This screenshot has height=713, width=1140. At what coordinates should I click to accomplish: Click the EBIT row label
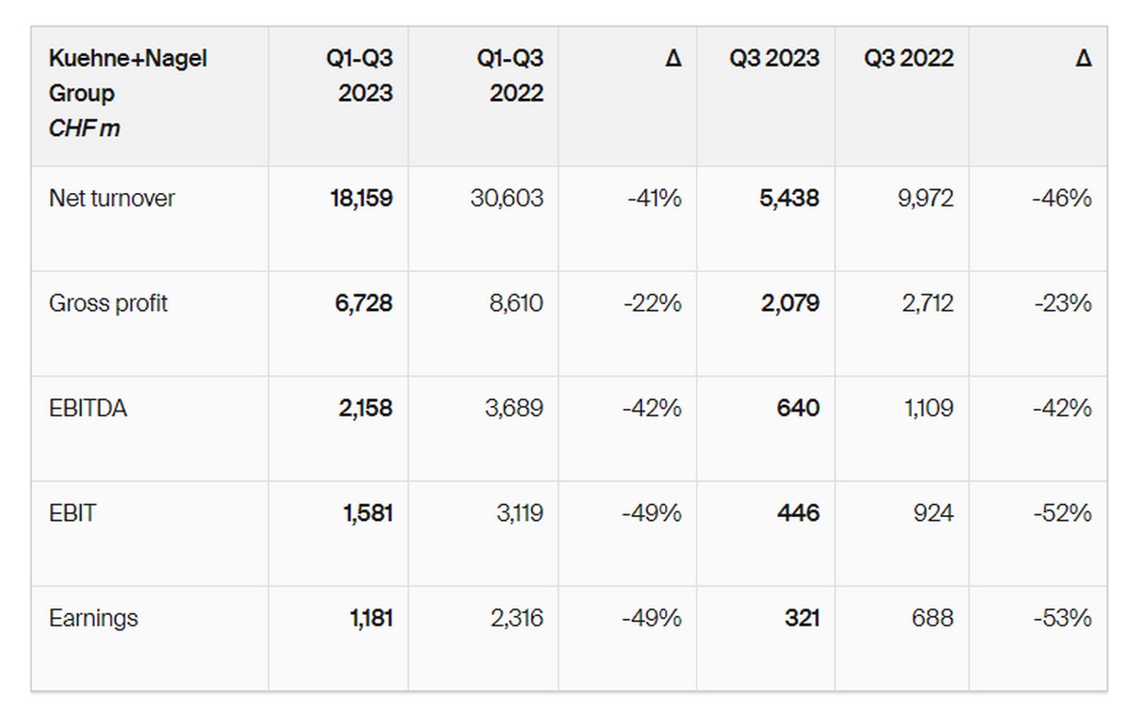click(73, 513)
